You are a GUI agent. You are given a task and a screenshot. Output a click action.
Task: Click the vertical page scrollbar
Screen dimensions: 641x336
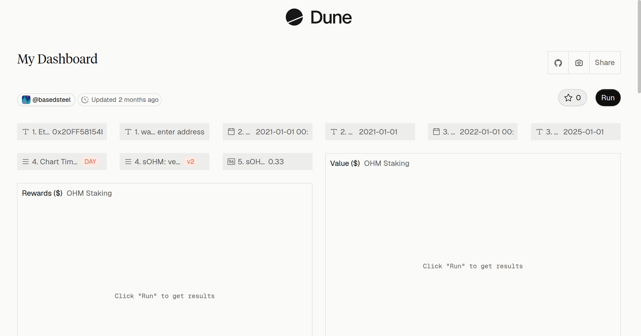click(x=639, y=47)
